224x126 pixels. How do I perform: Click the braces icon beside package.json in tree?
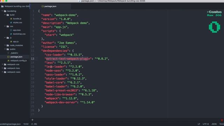point(8,57)
